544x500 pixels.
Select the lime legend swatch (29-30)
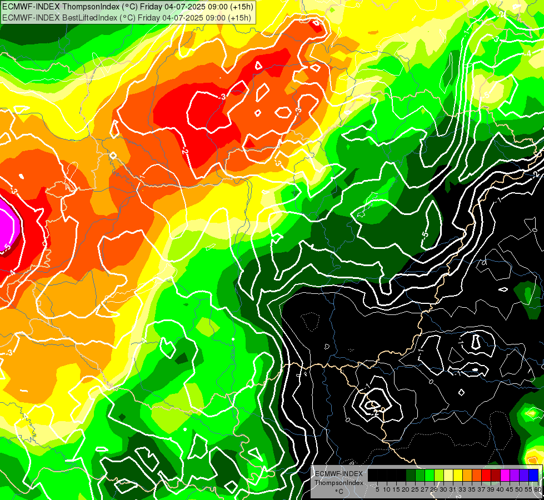coord(439,476)
